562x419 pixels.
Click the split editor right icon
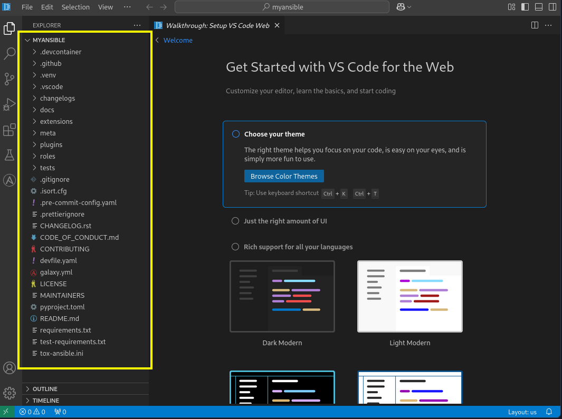[535, 25]
